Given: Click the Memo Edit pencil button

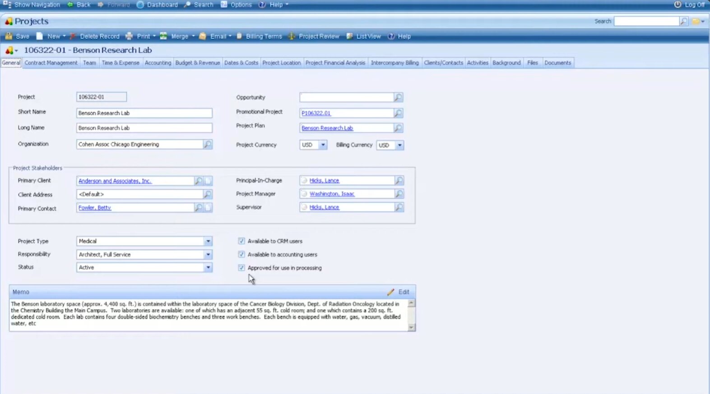Looking at the screenshot, I should pyautogui.click(x=398, y=292).
